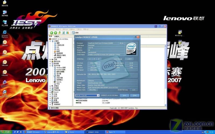Image resolution: width=215 pixels, height=134 pixels.
Task: Expand the 网络设备 tree branch
Action: click(50, 90)
